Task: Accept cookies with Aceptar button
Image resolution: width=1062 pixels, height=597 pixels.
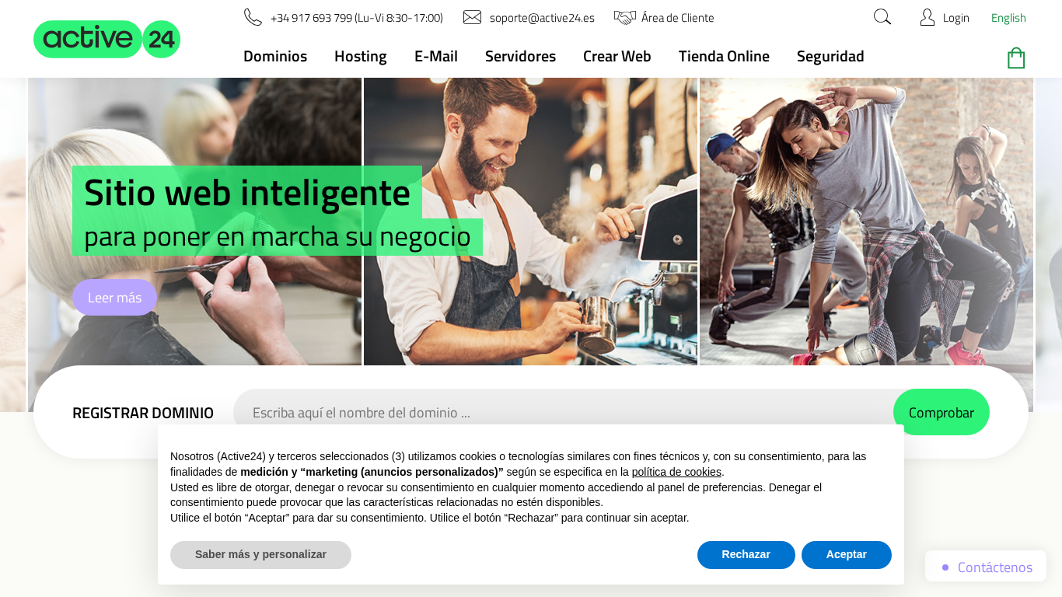Action: pyautogui.click(x=847, y=555)
